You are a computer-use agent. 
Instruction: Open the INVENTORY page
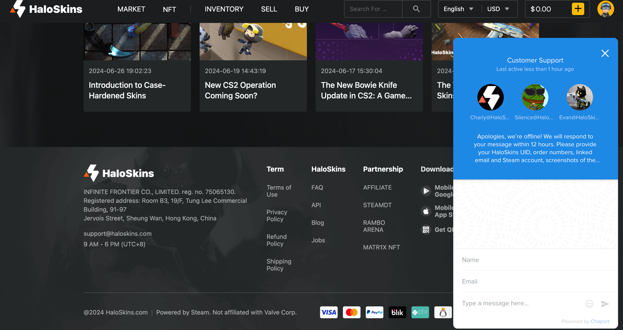click(224, 9)
